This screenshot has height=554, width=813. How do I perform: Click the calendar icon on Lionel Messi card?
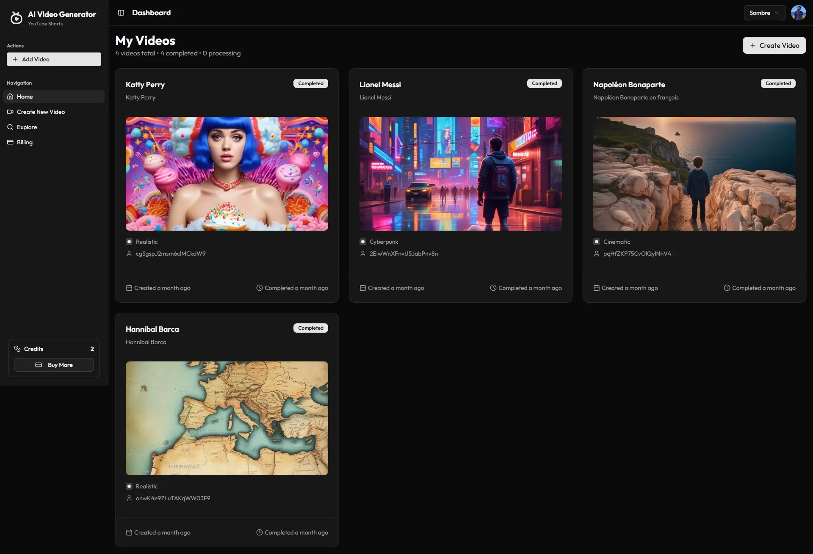click(x=363, y=288)
